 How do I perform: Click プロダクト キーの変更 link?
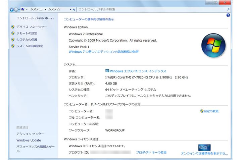(151, 152)
